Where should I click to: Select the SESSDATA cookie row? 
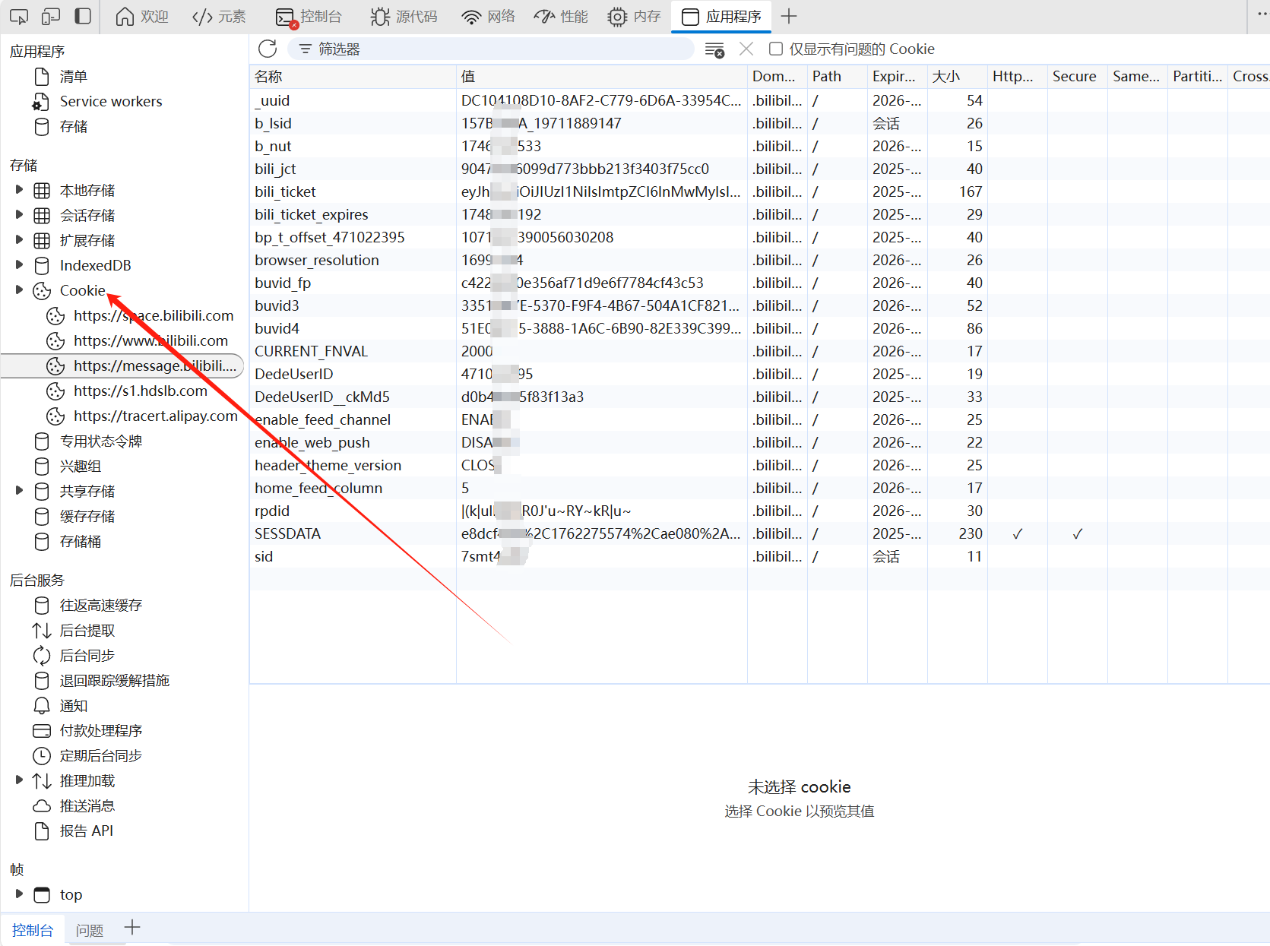point(288,534)
